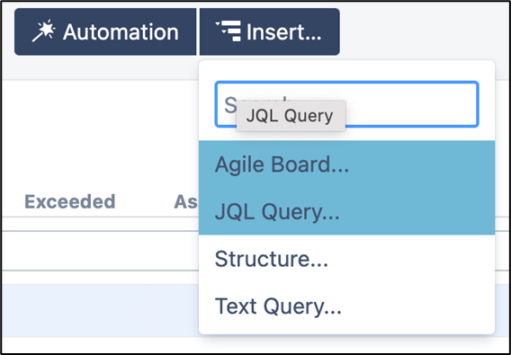Select Text Query… option
The height and width of the screenshot is (355, 511).
(346, 306)
